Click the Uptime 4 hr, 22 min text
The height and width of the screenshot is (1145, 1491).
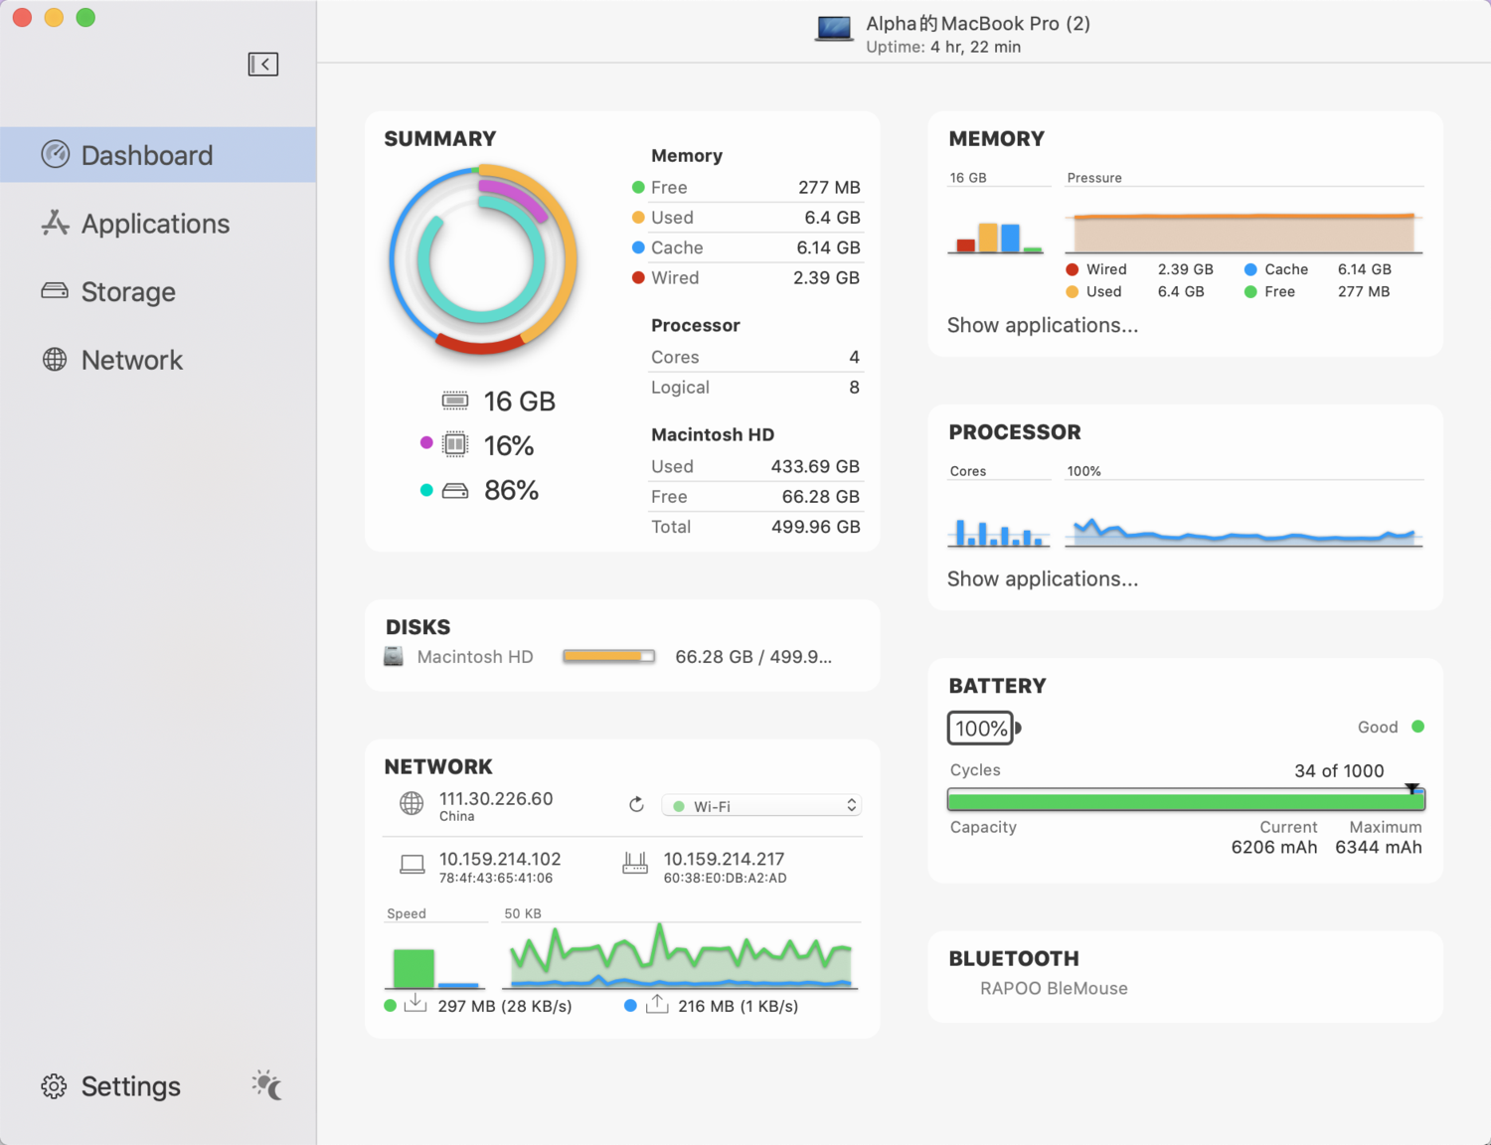pos(943,47)
